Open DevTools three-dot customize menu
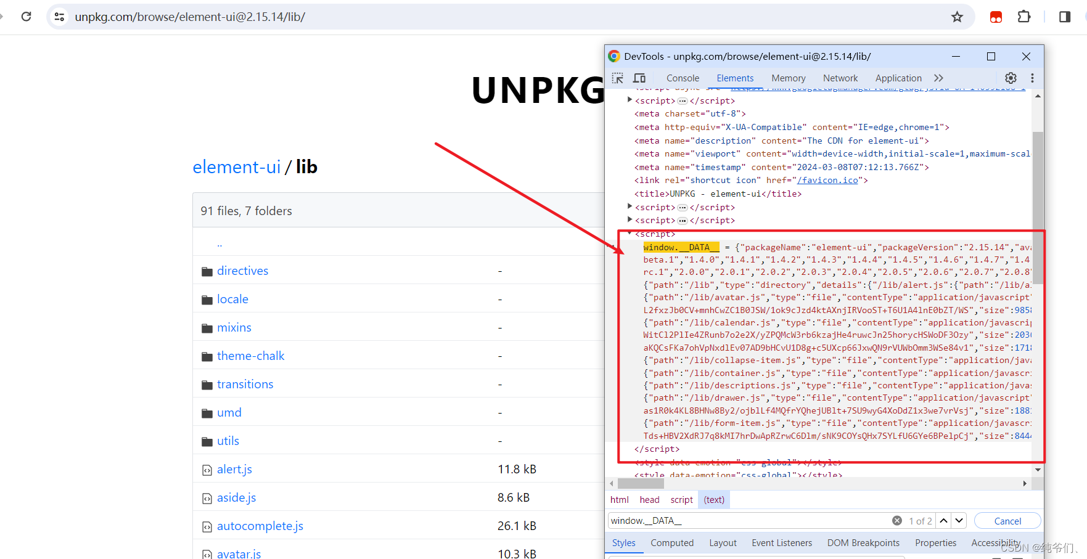Screen dimensions: 1087x559 (x=1032, y=78)
